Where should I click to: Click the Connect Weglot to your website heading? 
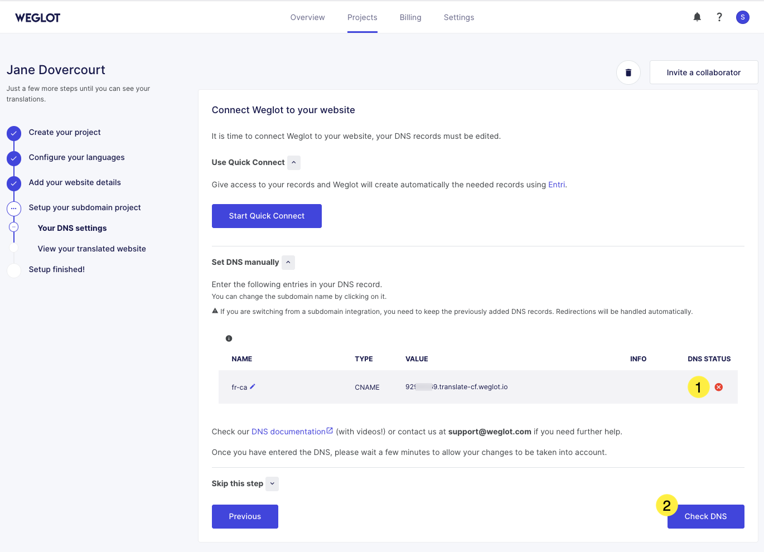pos(283,110)
